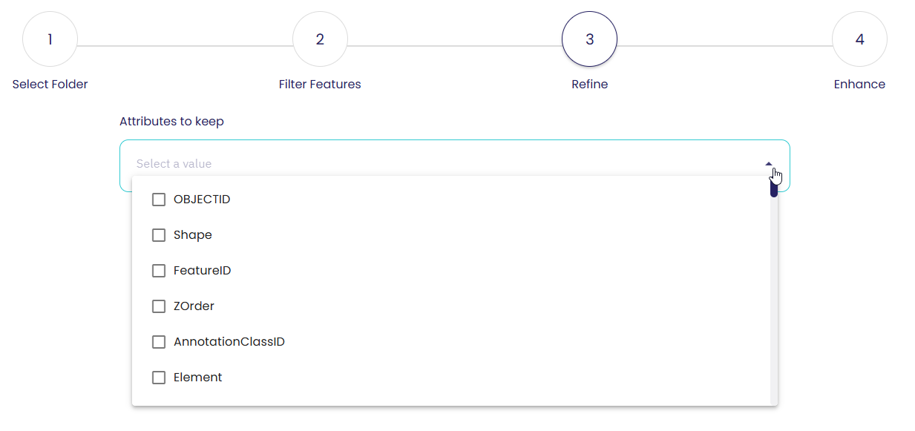Viewport: 915px width, 431px height.
Task: Collapse the attributes dropdown arrow
Action: [x=769, y=164]
